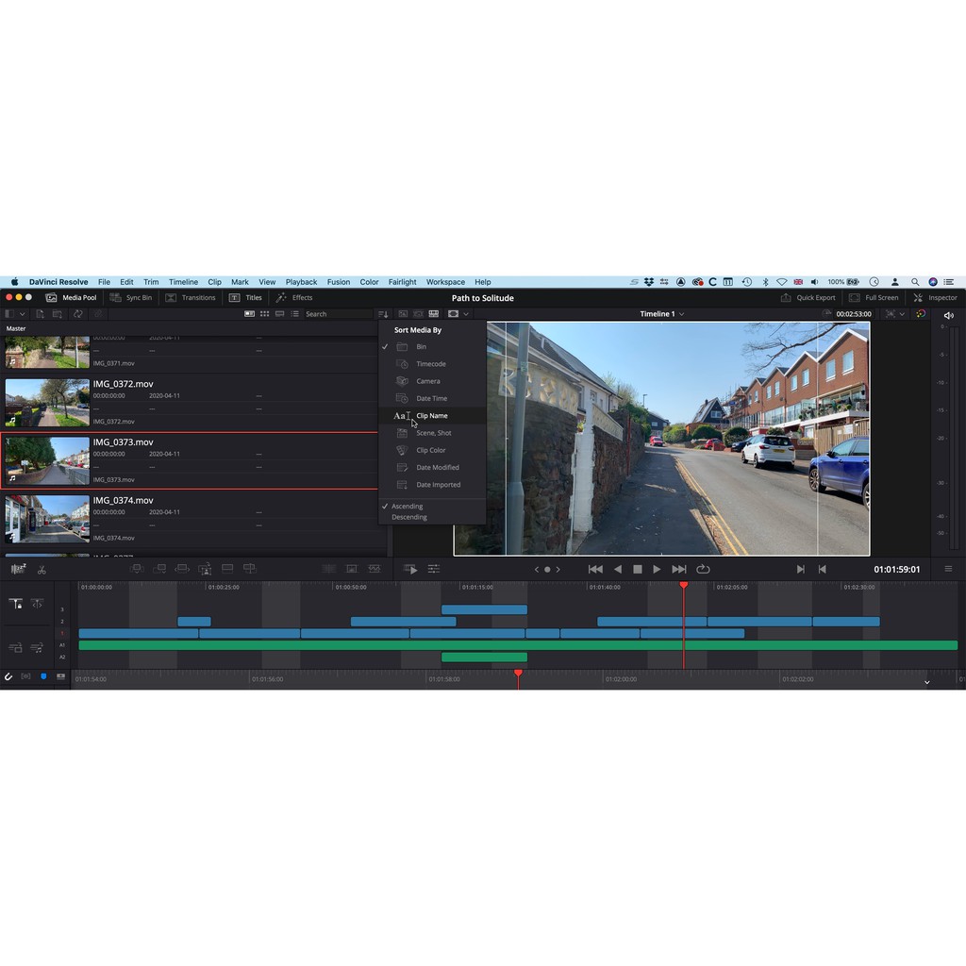Choose Descending sort order
This screenshot has width=966, height=966.
coord(409,517)
